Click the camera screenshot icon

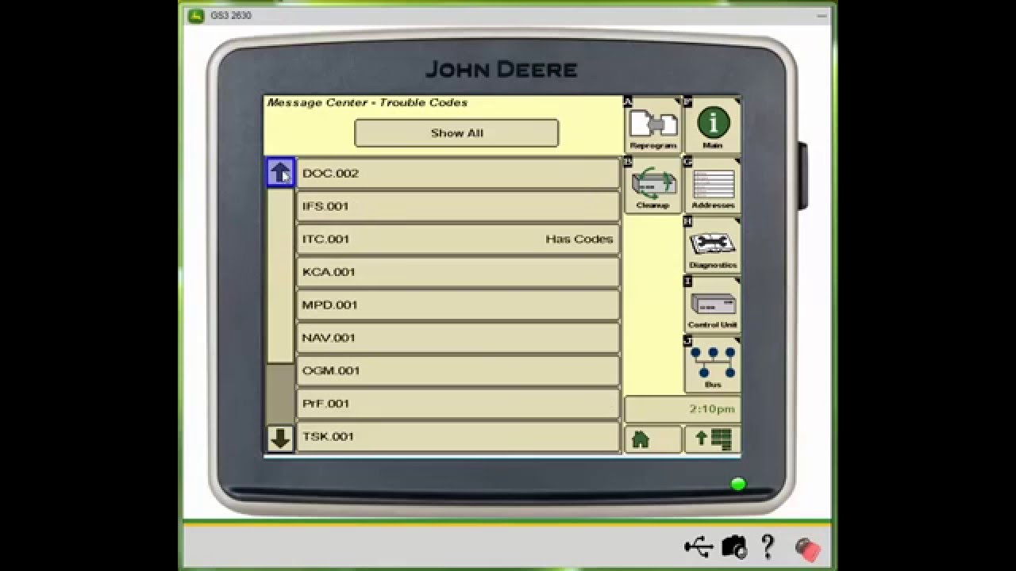tap(734, 546)
